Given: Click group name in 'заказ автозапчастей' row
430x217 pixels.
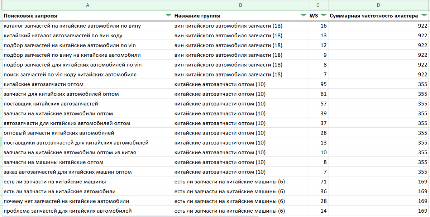Looking at the screenshot, I should [x=240, y=172].
